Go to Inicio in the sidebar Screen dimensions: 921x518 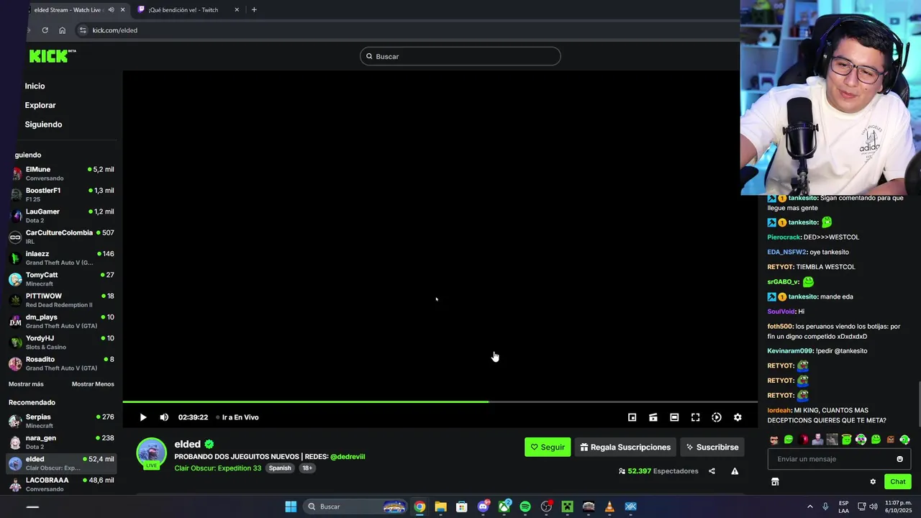pos(35,86)
